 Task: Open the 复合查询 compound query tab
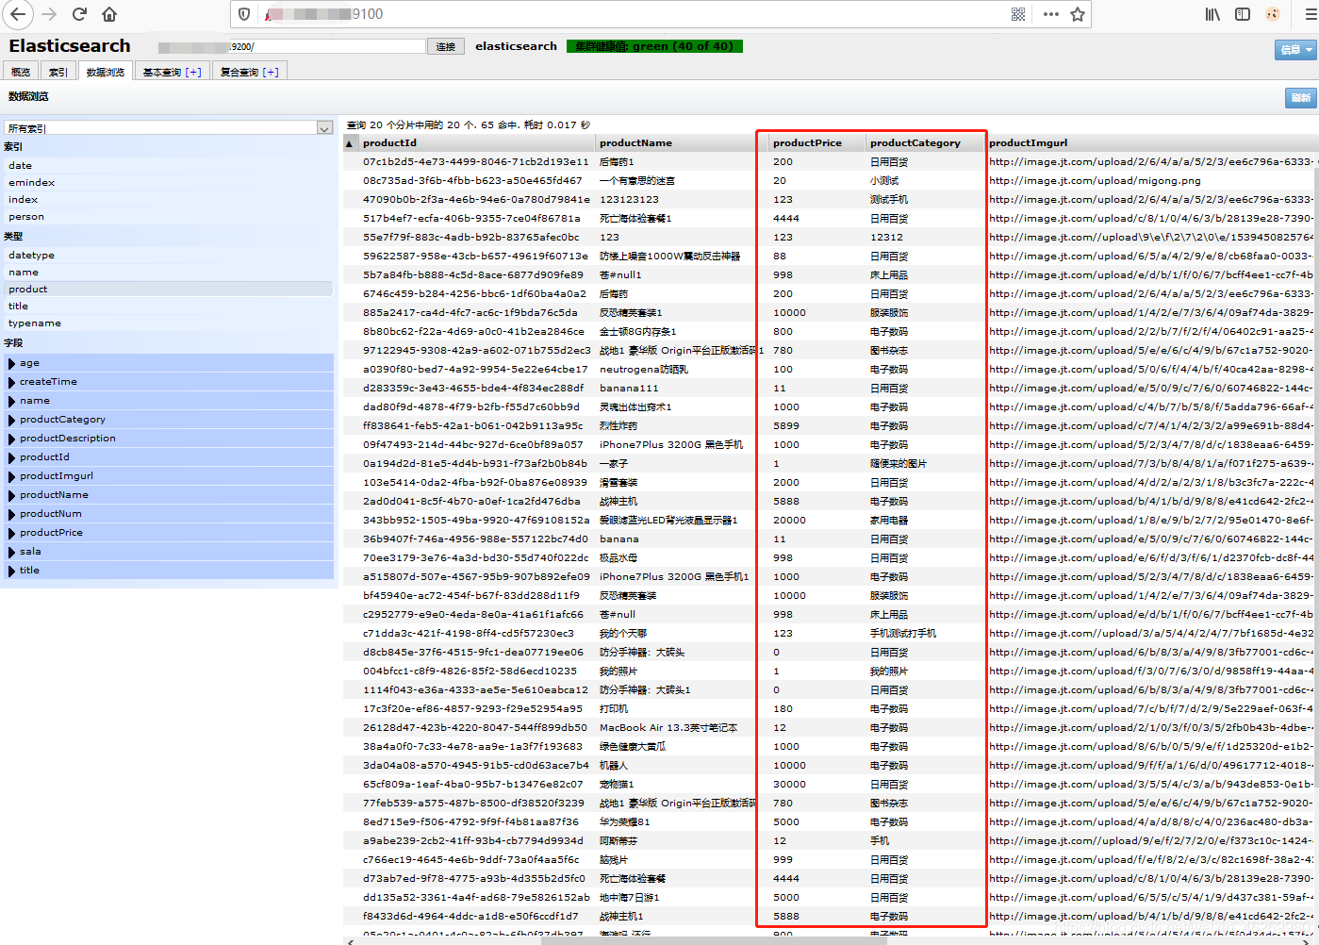pyautogui.click(x=250, y=72)
